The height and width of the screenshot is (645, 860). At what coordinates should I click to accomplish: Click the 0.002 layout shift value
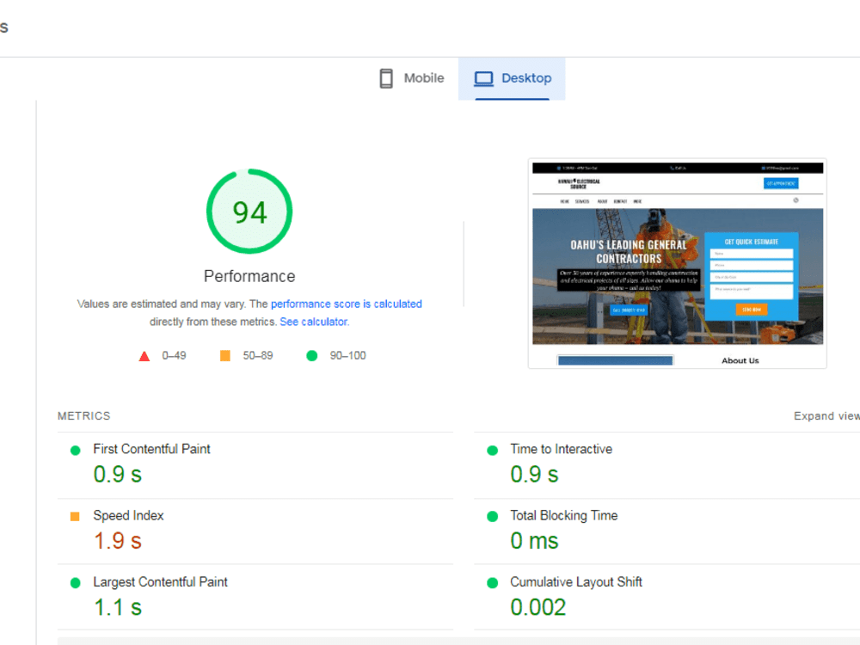[538, 608]
